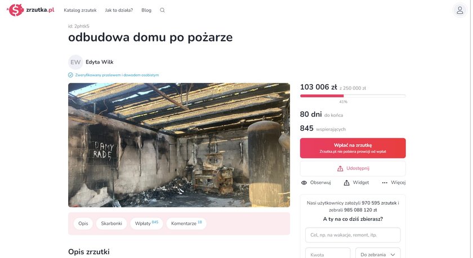The image size is (473, 258).
Task: Click the share icon in Udostępnij
Action: (340, 168)
